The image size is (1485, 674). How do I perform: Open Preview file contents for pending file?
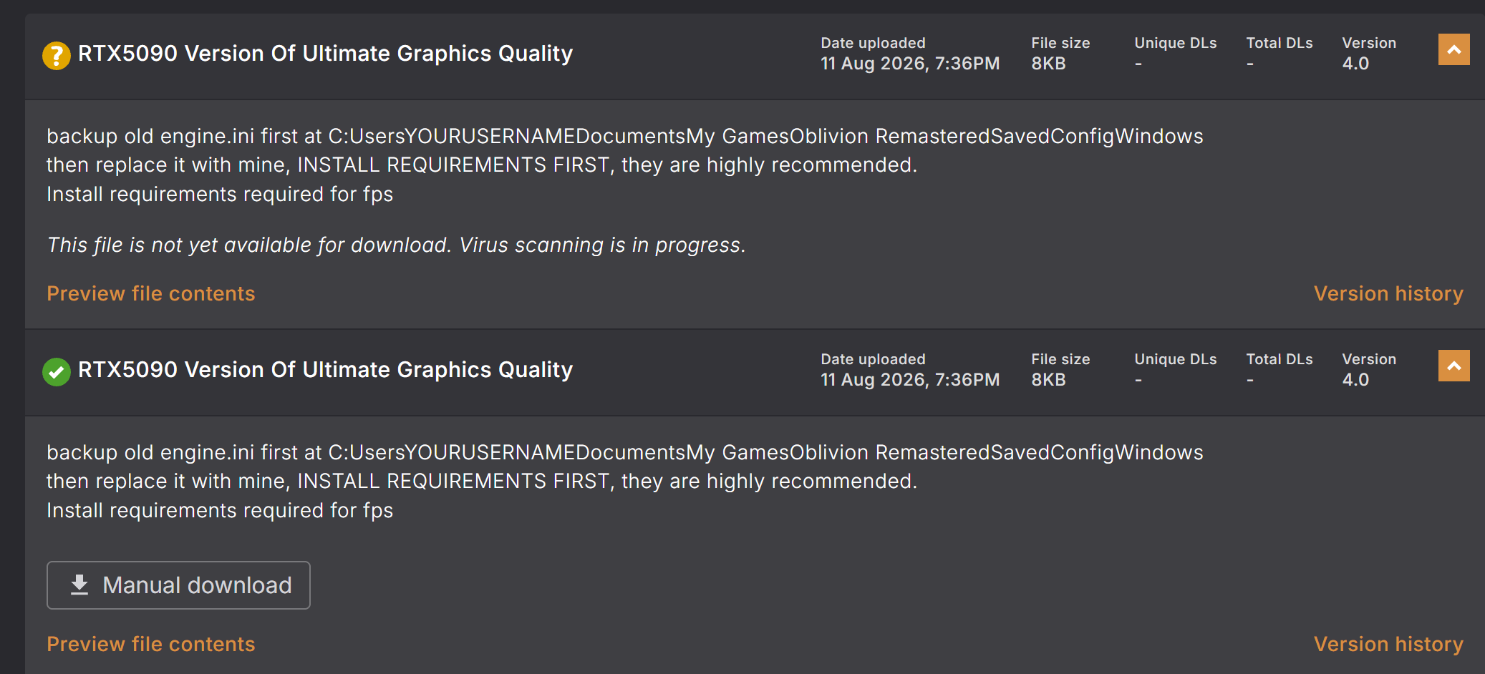(x=151, y=293)
